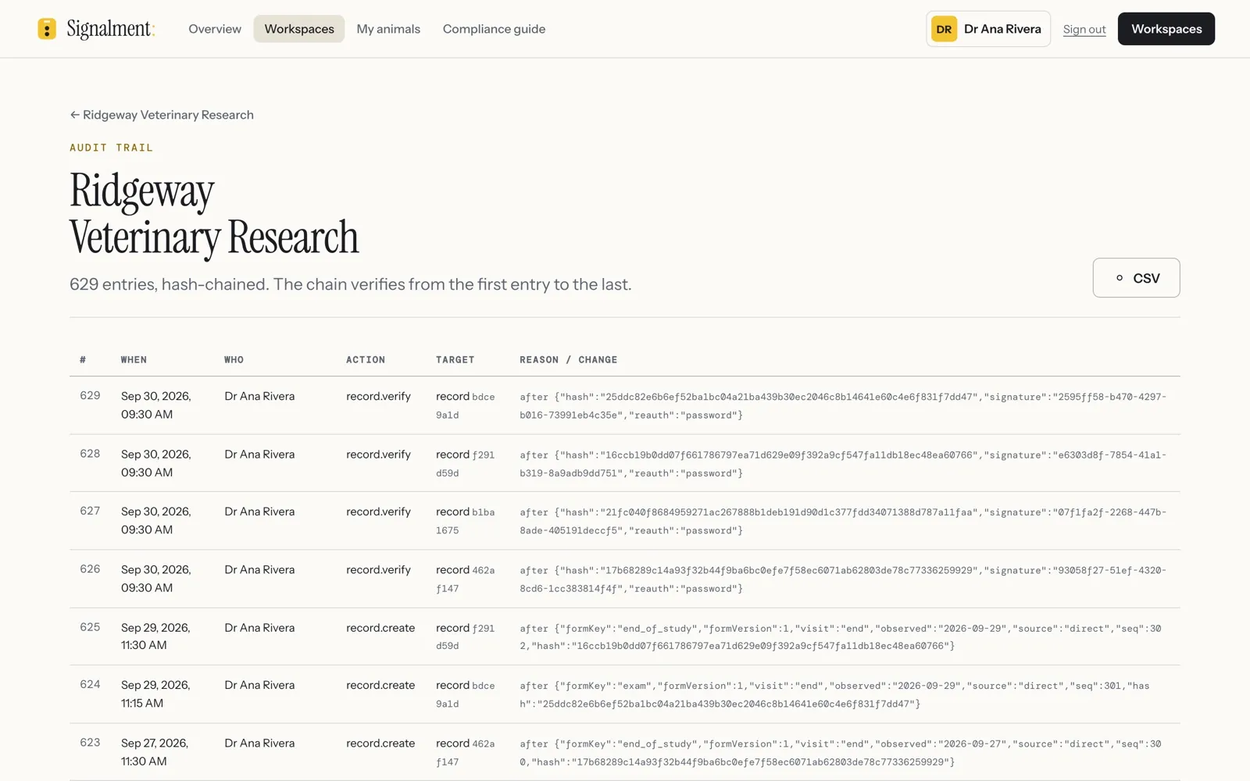The width and height of the screenshot is (1250, 781).
Task: Click record.verify action in row 629
Action: click(378, 397)
